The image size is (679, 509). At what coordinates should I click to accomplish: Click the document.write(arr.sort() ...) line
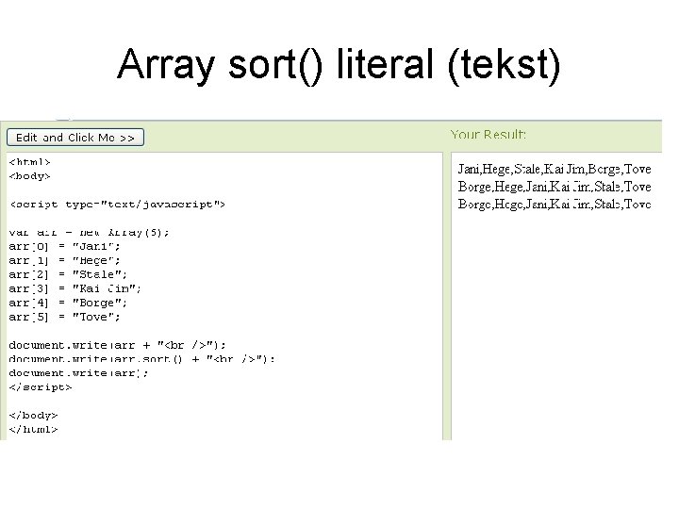coord(141,359)
